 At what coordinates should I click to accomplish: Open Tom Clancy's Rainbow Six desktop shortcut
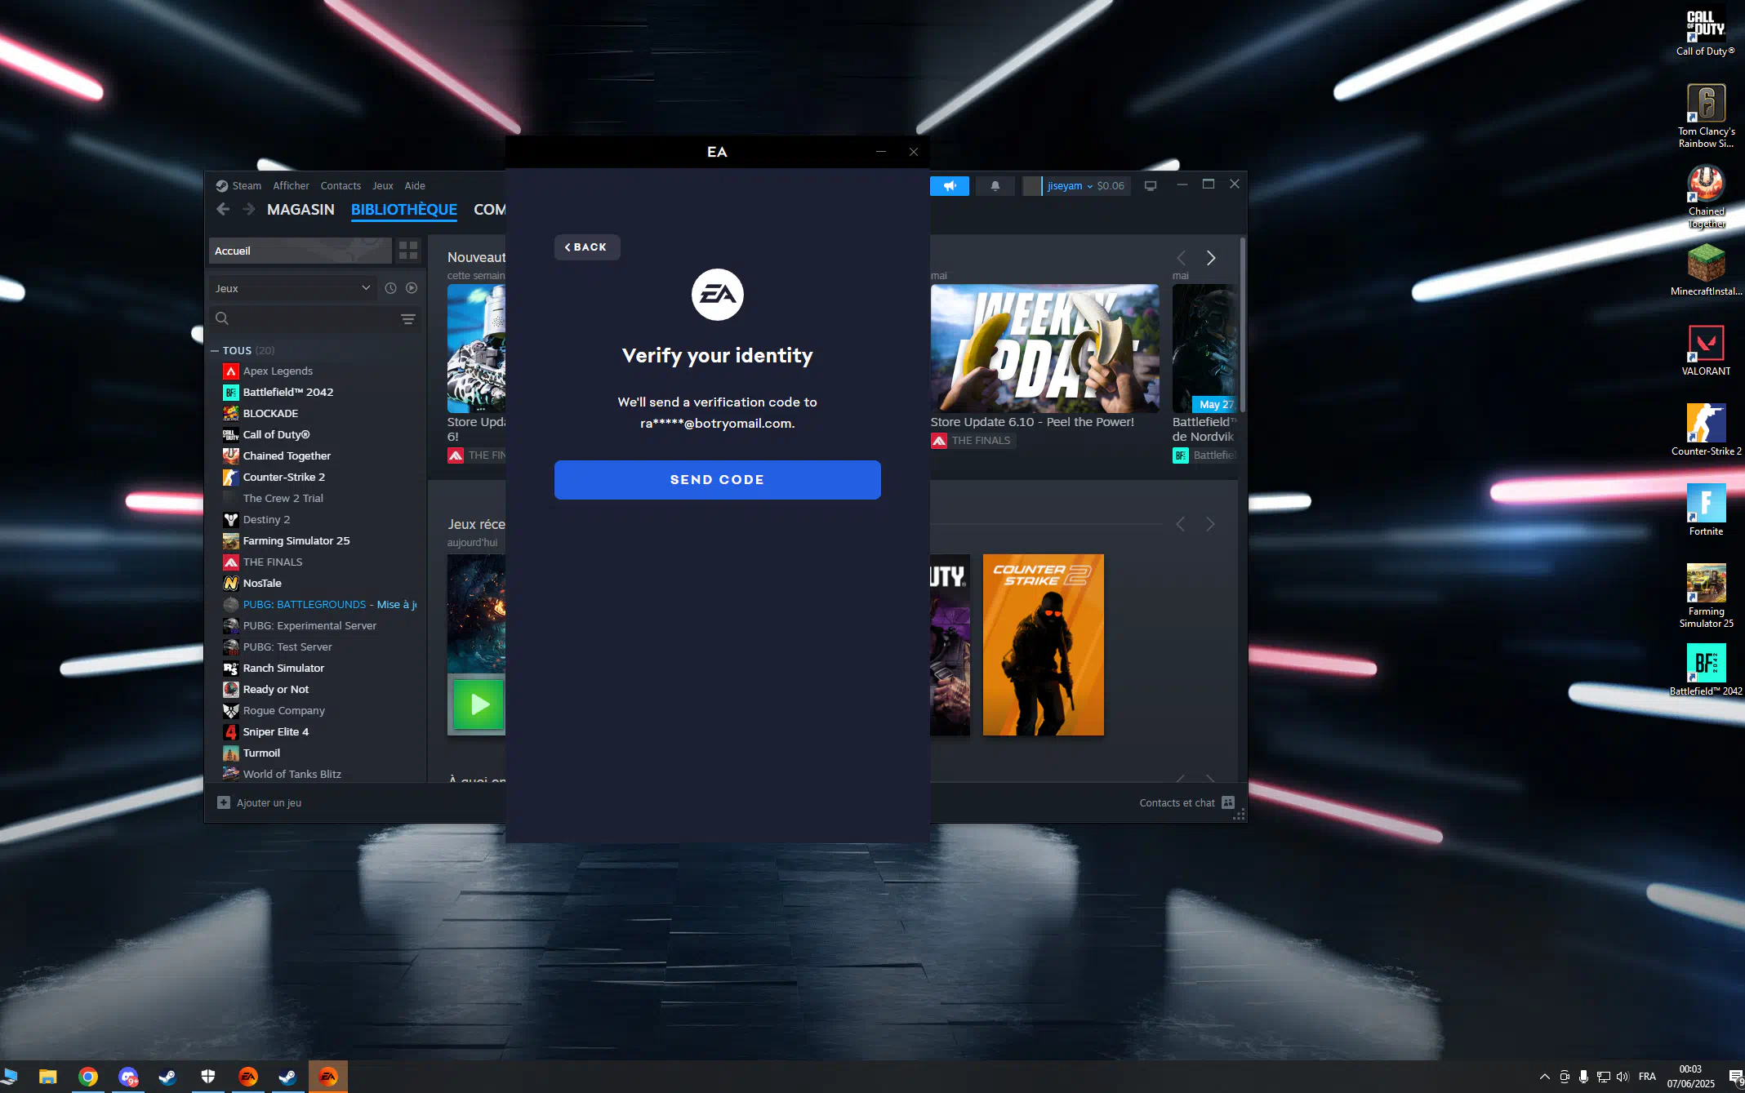pyautogui.click(x=1706, y=116)
